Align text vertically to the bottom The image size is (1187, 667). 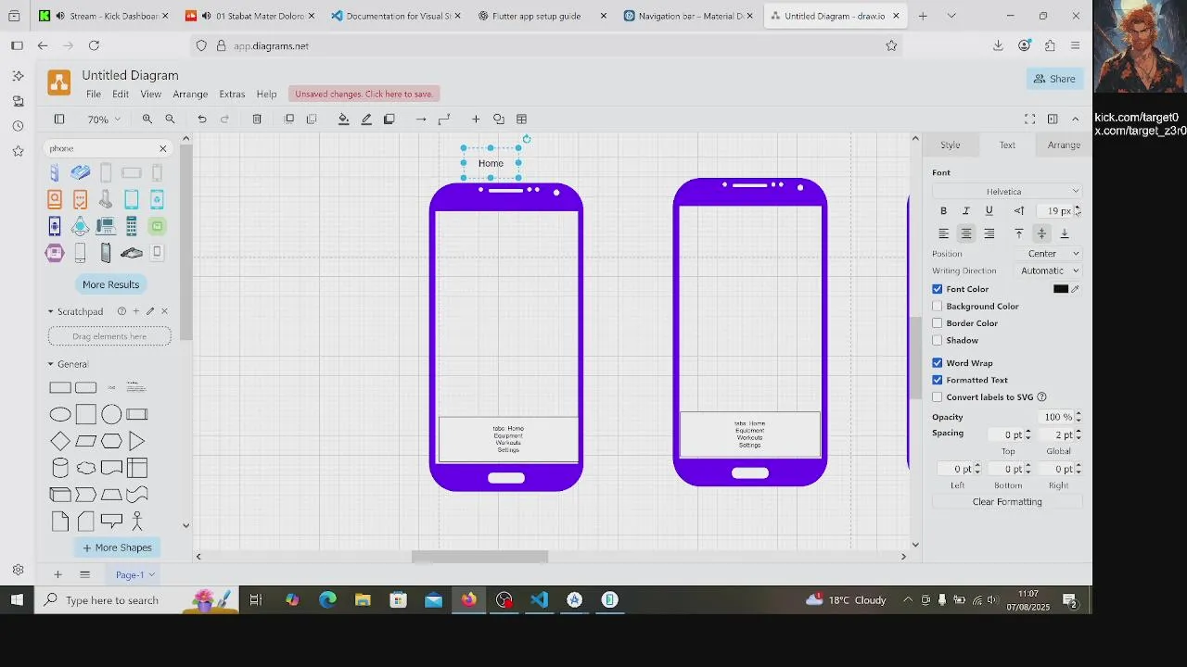pyautogui.click(x=1065, y=233)
